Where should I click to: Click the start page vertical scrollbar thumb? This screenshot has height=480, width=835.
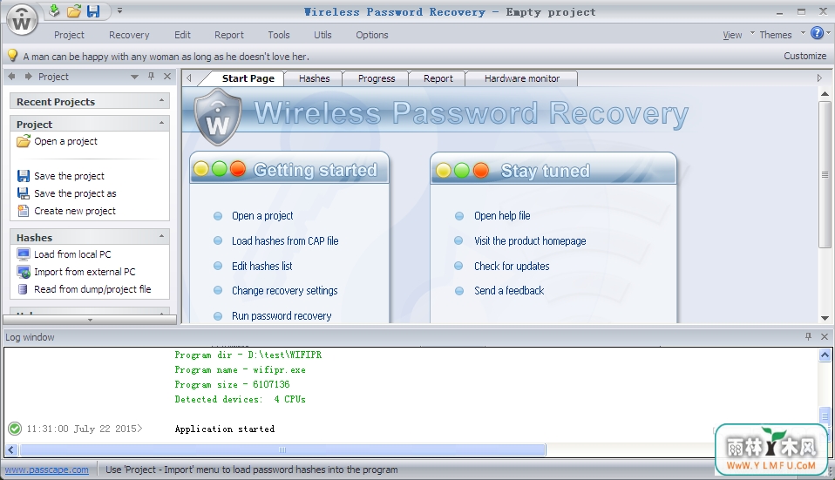[825, 174]
